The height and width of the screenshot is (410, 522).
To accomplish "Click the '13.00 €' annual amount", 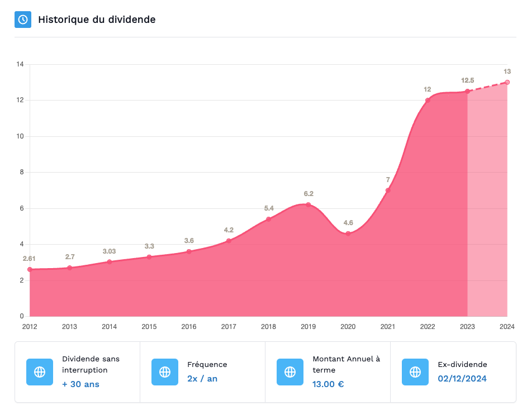I will coord(328,384).
